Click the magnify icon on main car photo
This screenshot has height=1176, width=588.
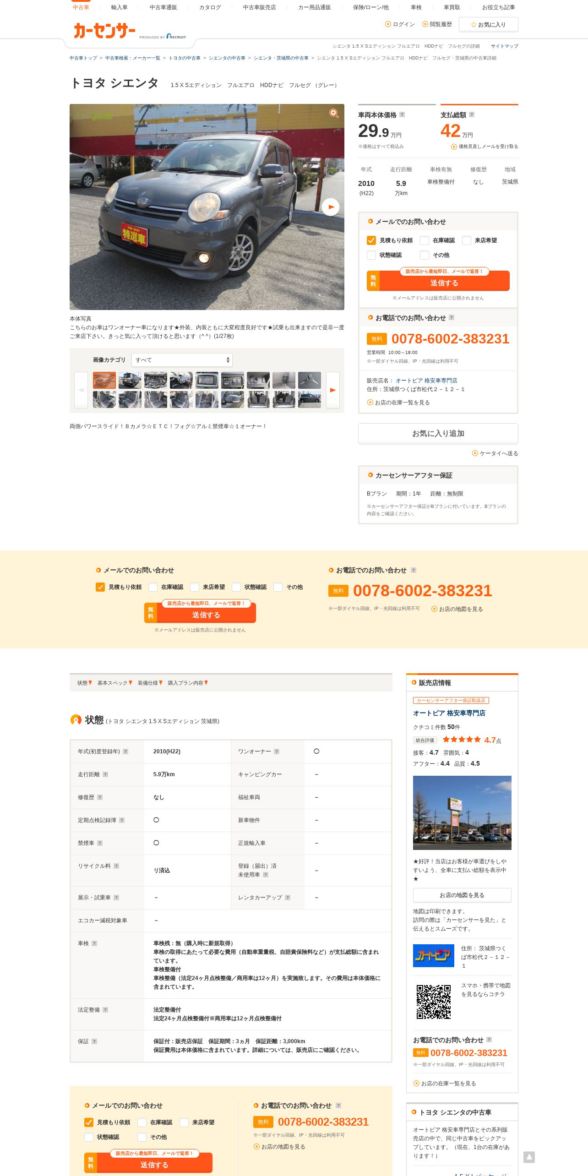(334, 113)
